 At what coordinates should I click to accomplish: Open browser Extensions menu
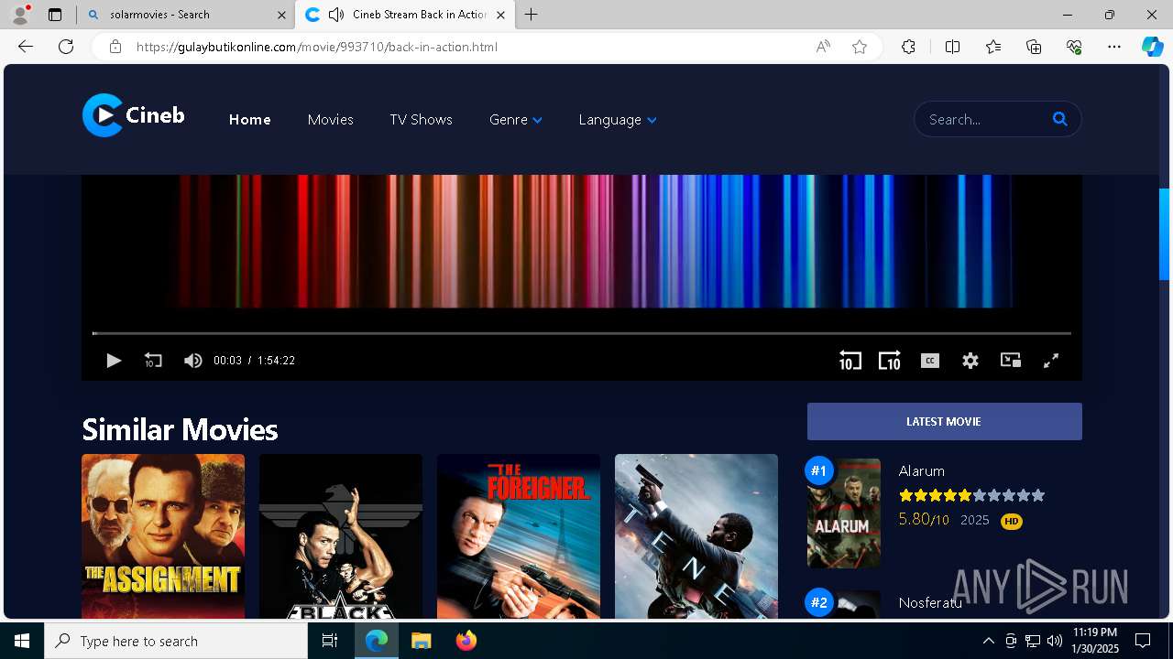tap(908, 47)
